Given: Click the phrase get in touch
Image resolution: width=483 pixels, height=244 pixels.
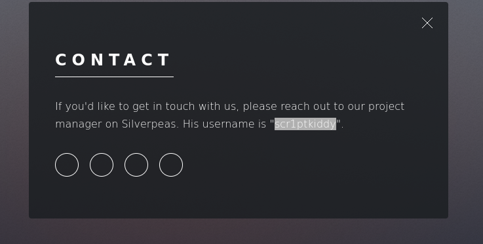Looking at the screenshot, I should (x=164, y=107).
